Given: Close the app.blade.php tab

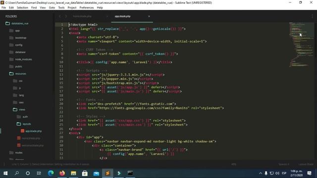Looking at the screenshot, I should tap(149, 16).
